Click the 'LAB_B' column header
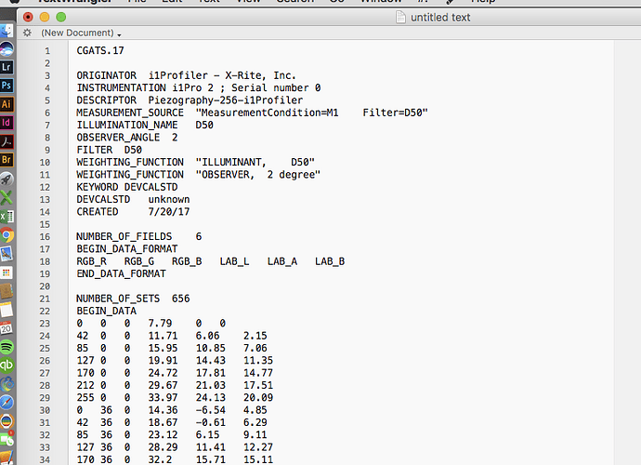 coord(330,261)
